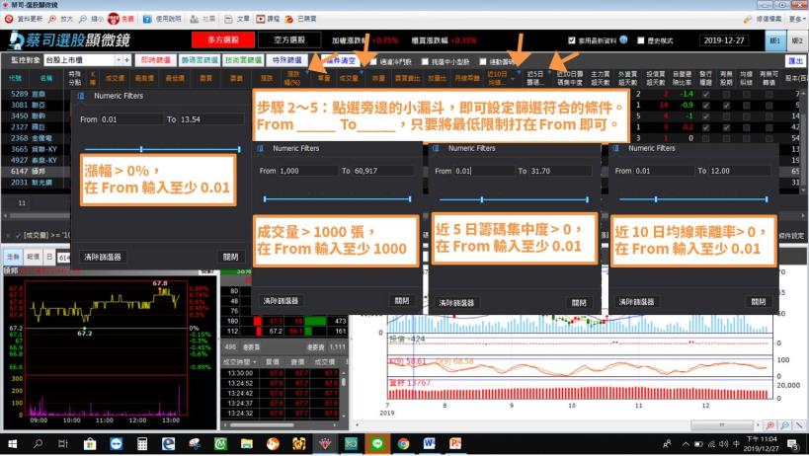This screenshot has width=809, height=456.
Task: Toggle 有無股期 checkbox in row 3081
Action: tap(726, 105)
